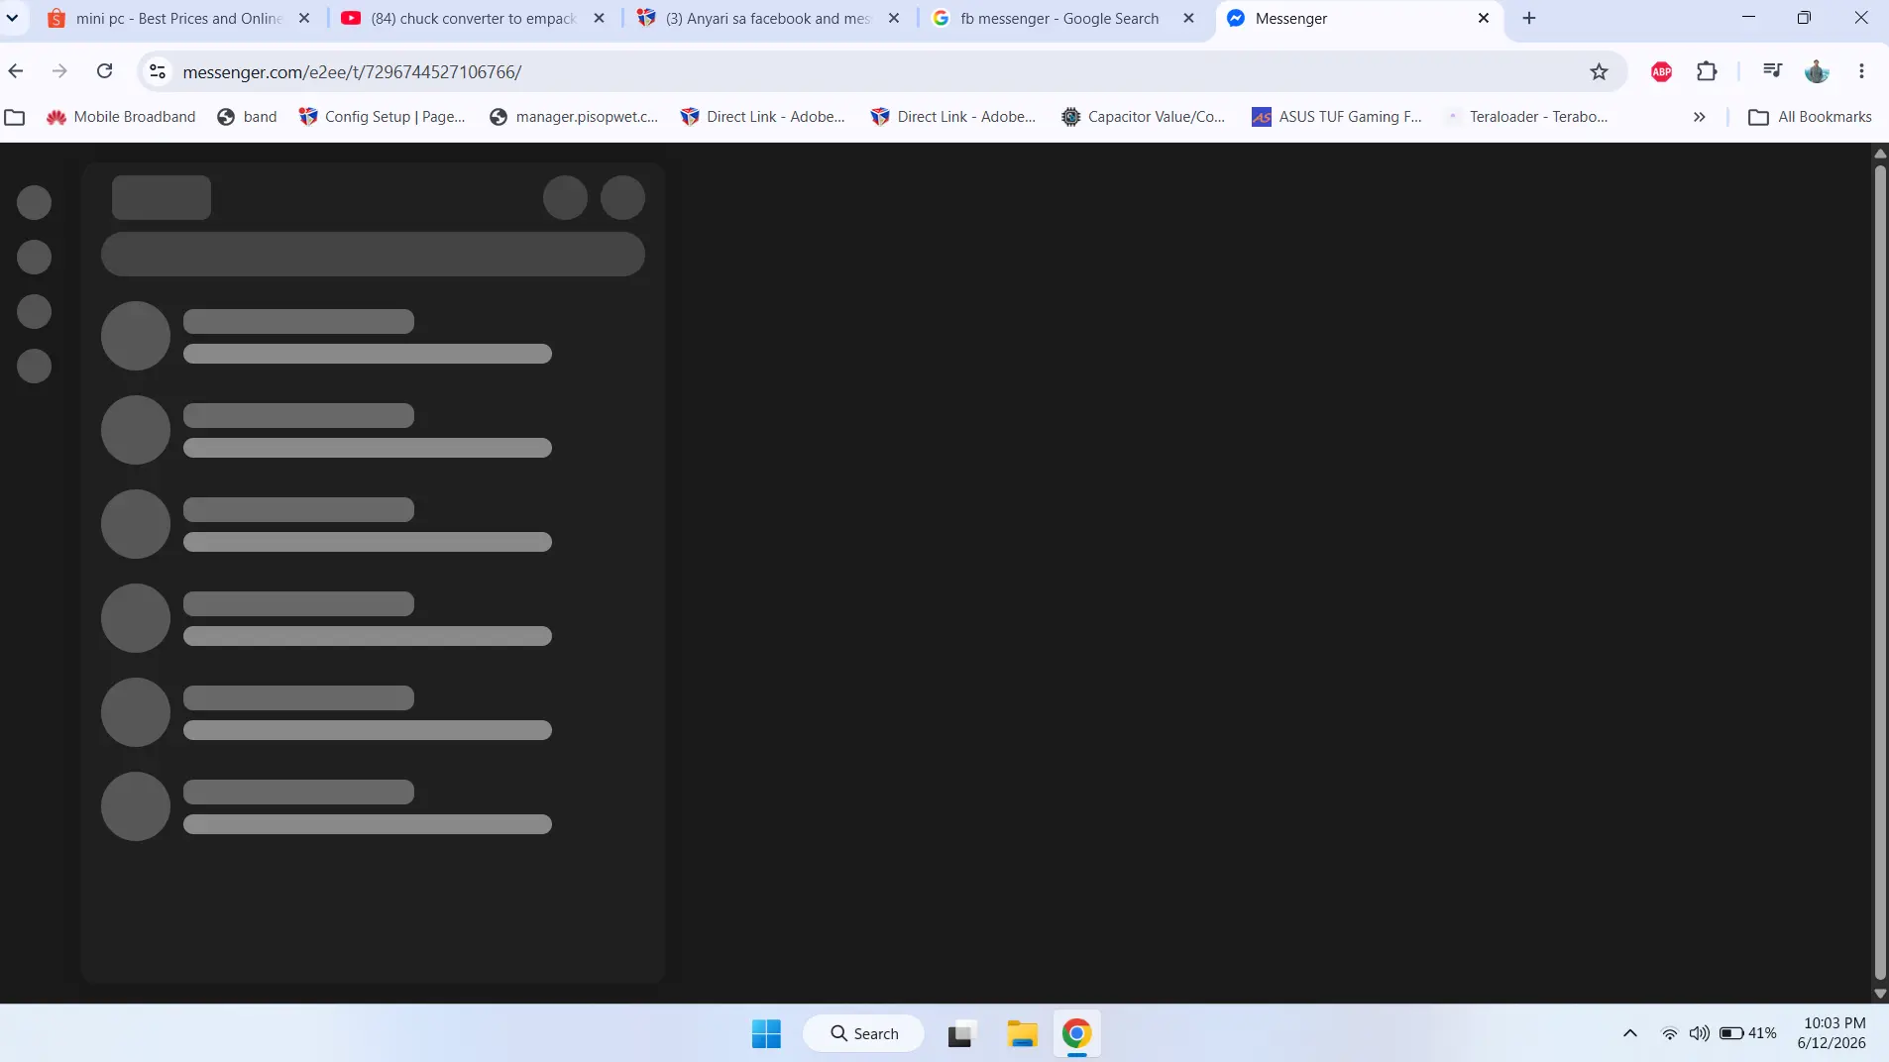Show hidden system tray icons
Image resolution: width=1889 pixels, height=1062 pixels.
tap(1629, 1033)
